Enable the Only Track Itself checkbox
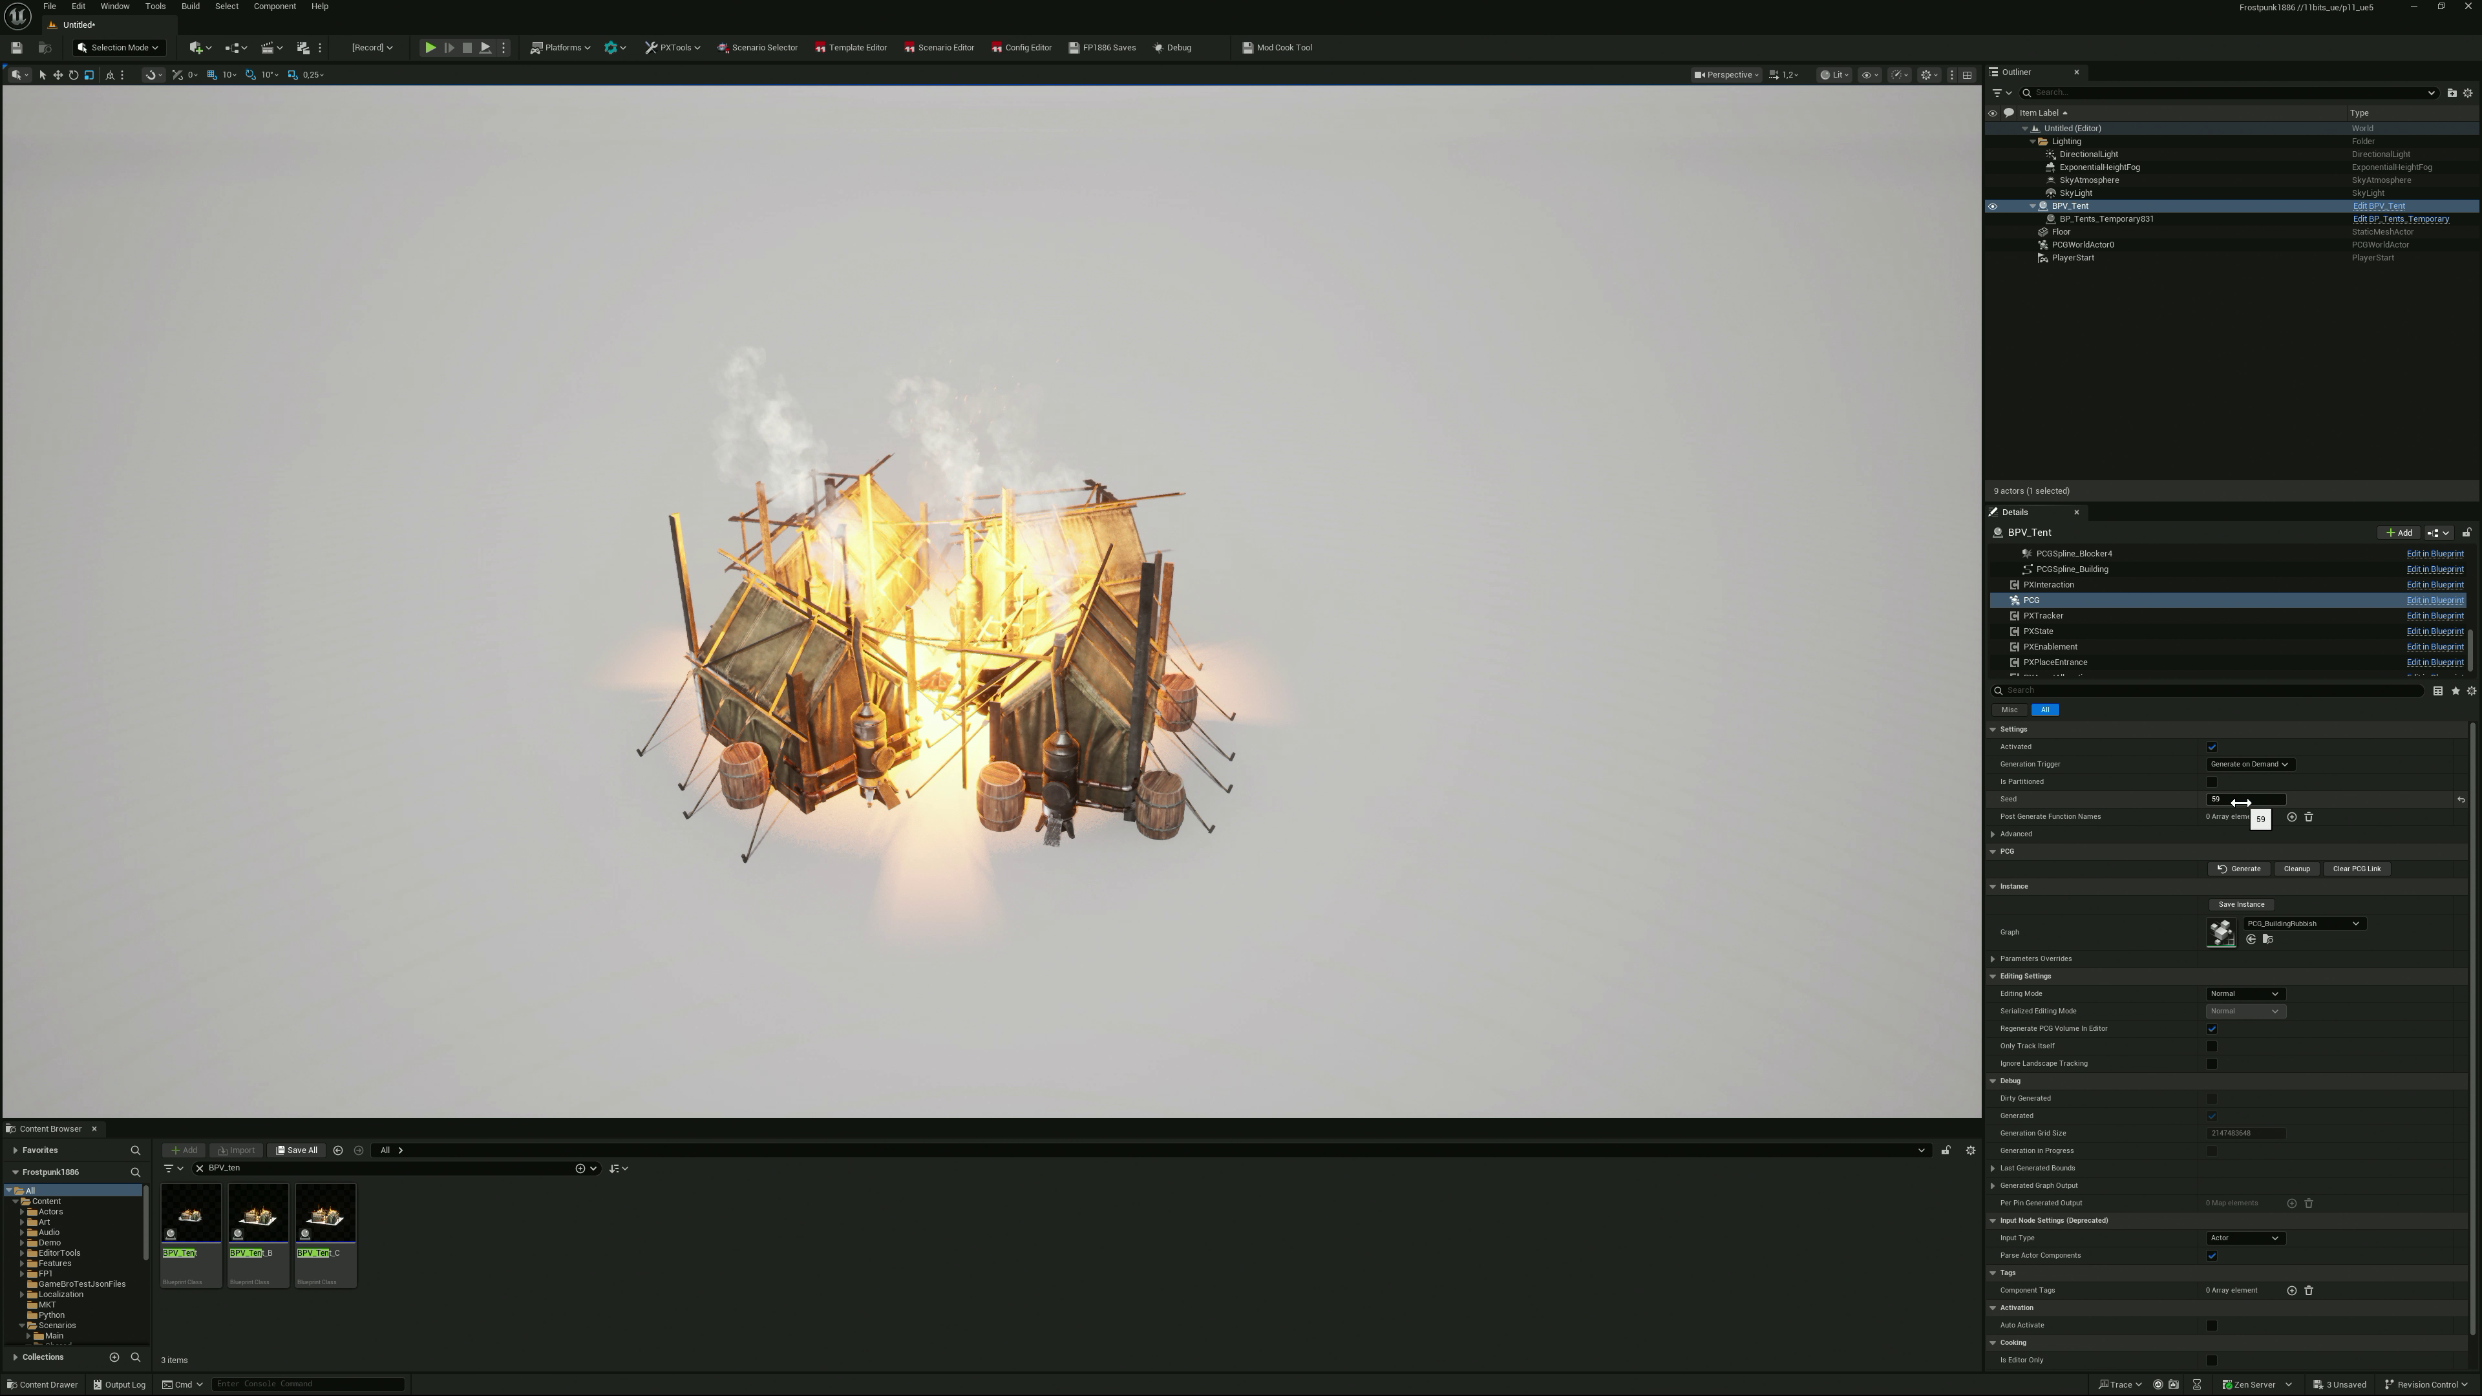The height and width of the screenshot is (1396, 2482). [x=2211, y=1046]
